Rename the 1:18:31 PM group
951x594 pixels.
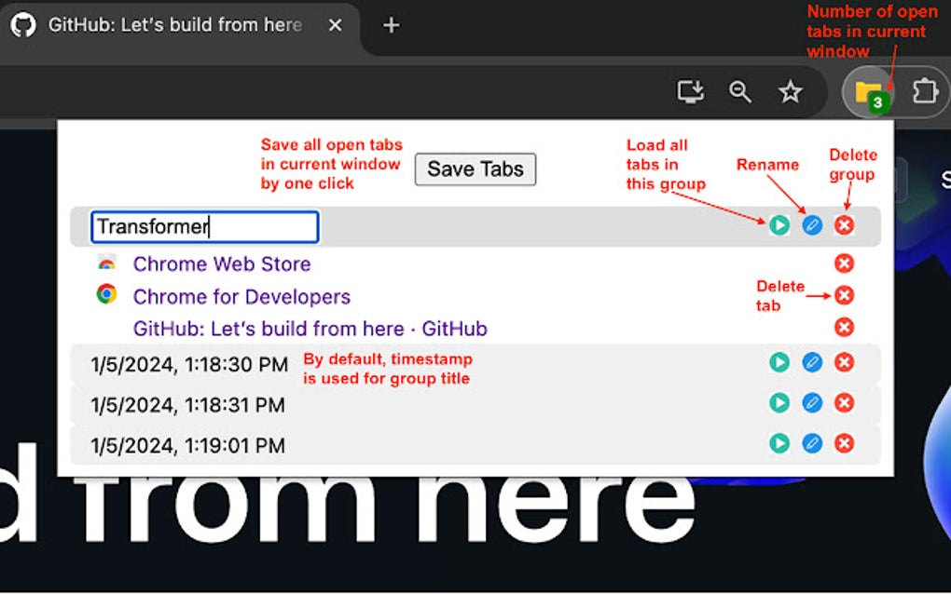coord(811,404)
